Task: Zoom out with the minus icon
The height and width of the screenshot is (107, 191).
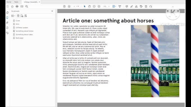Action: (x=94, y=6)
